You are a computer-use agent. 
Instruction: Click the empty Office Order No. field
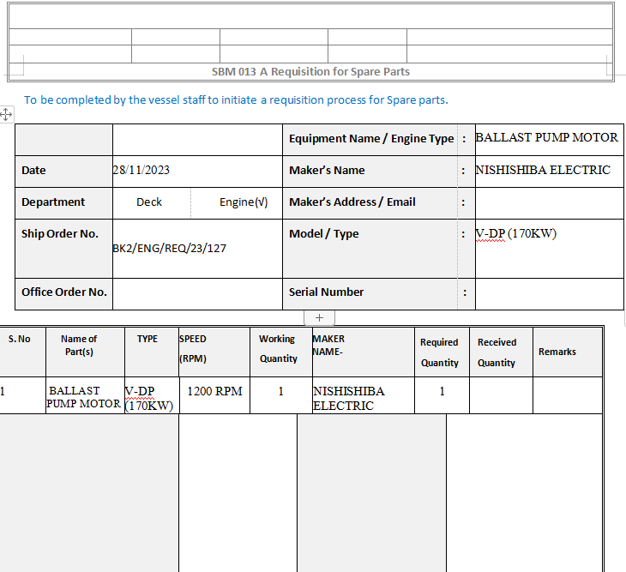197,292
